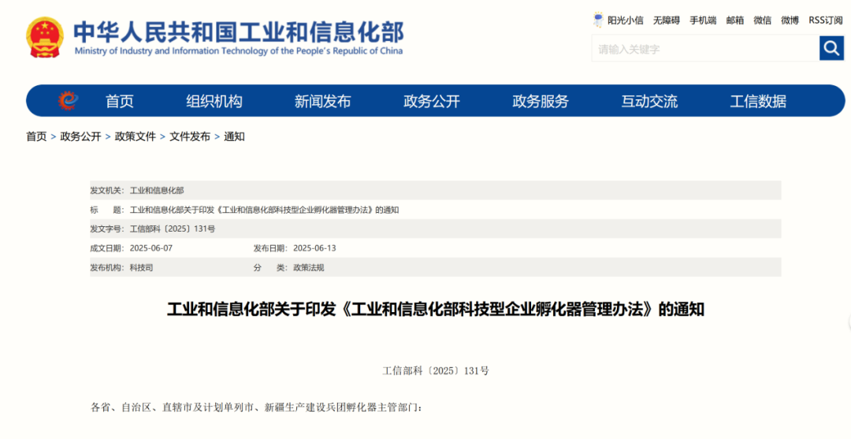This screenshot has width=851, height=439.
Task: Click 分类 value 政策法规
Action: (309, 267)
